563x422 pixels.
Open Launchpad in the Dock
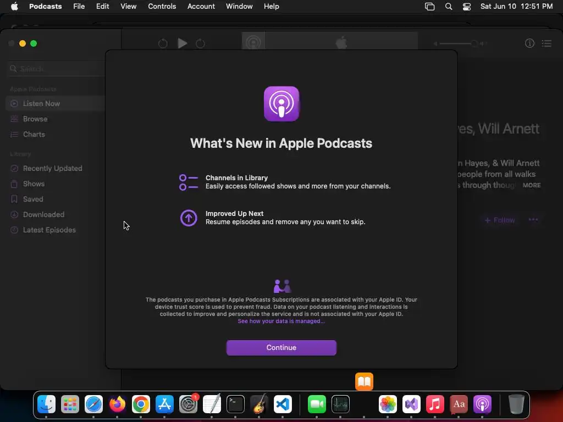coord(70,404)
